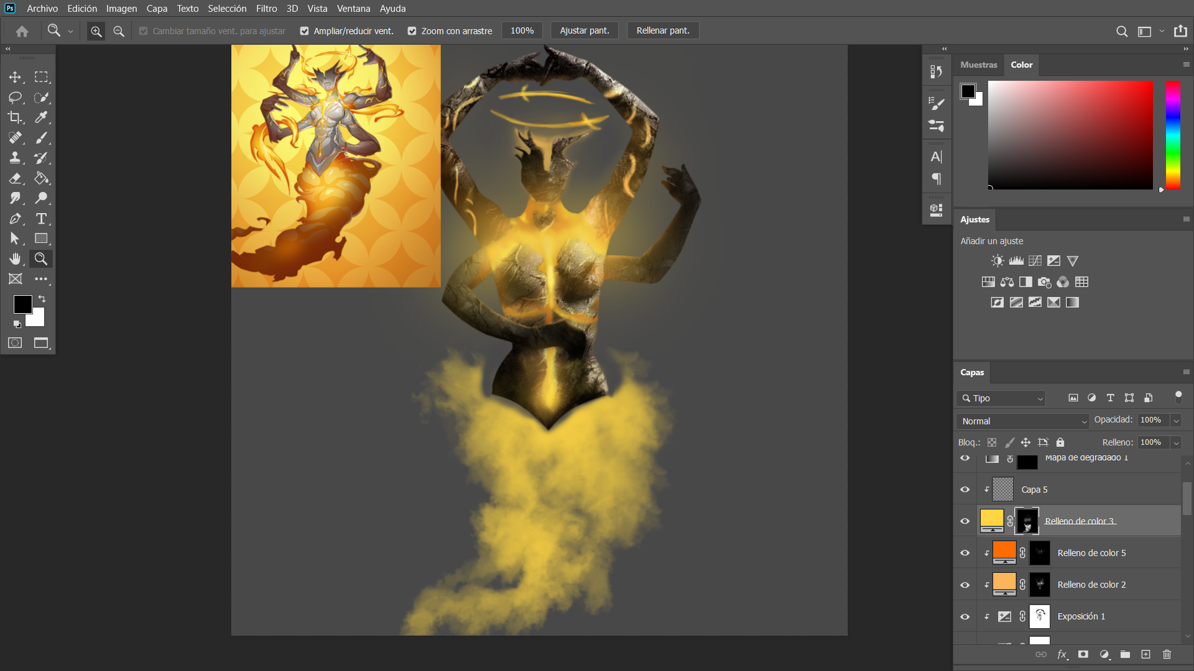The height and width of the screenshot is (671, 1194).
Task: Swap foreground and background colors
Action: pyautogui.click(x=42, y=299)
